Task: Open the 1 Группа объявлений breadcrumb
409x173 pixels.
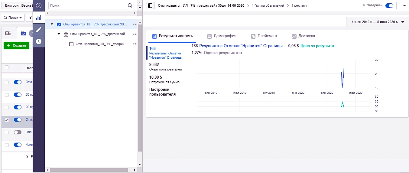Action: click(268, 6)
